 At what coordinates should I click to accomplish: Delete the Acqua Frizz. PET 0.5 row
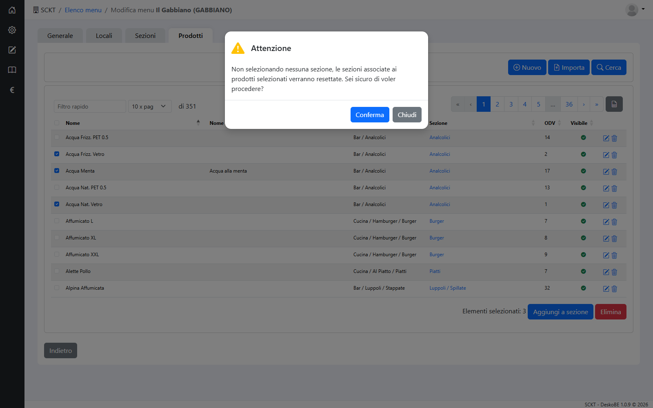[x=614, y=138]
